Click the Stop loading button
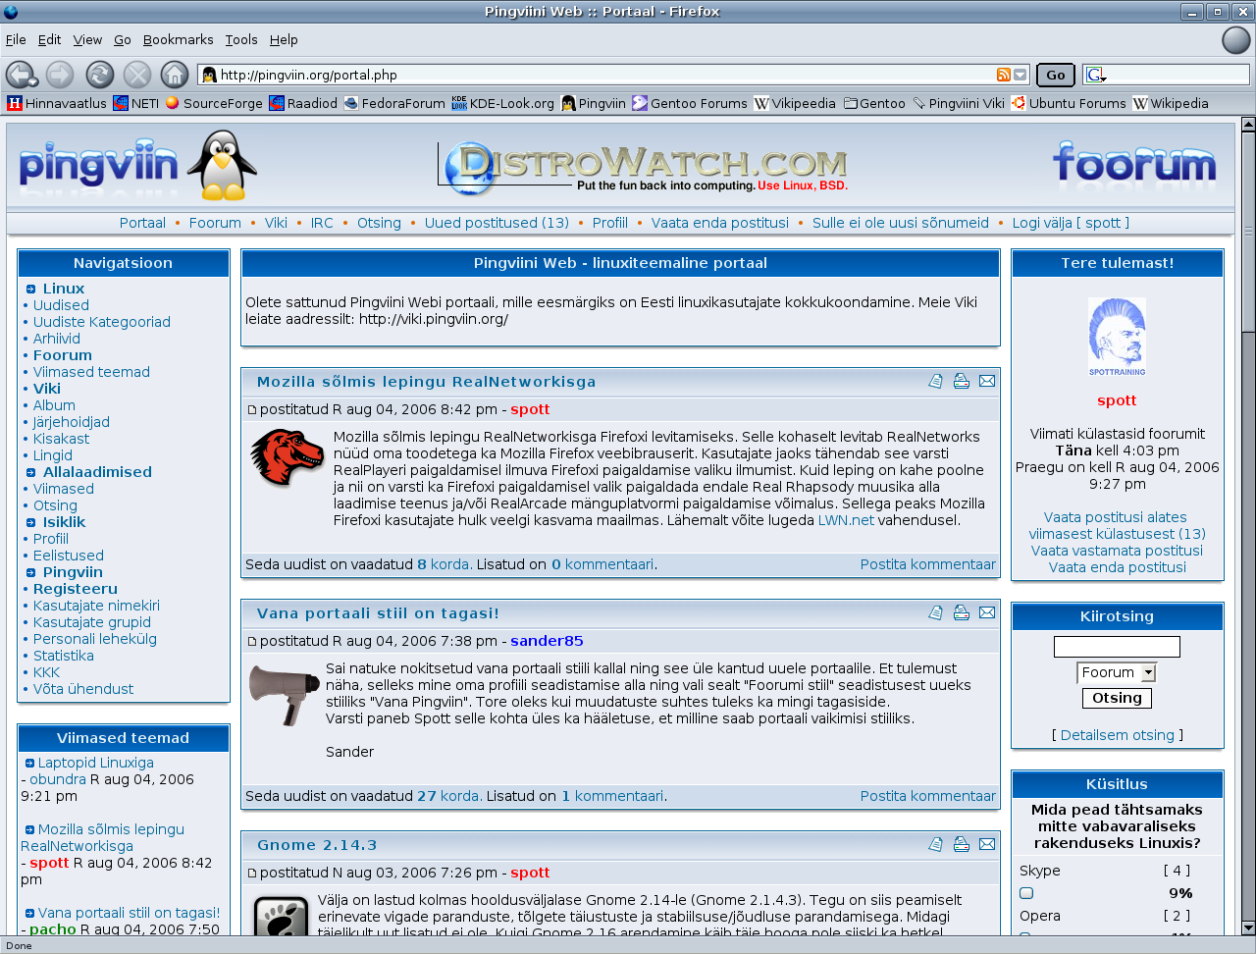 point(137,75)
